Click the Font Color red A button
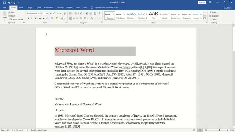Viewport: 235px width, 132px height. pyautogui.click(x=62, y=18)
